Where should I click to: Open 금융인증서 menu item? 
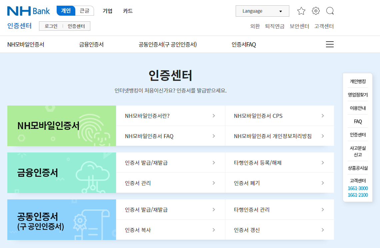click(x=91, y=45)
